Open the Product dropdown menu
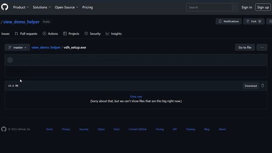272x153 pixels. click(21, 7)
